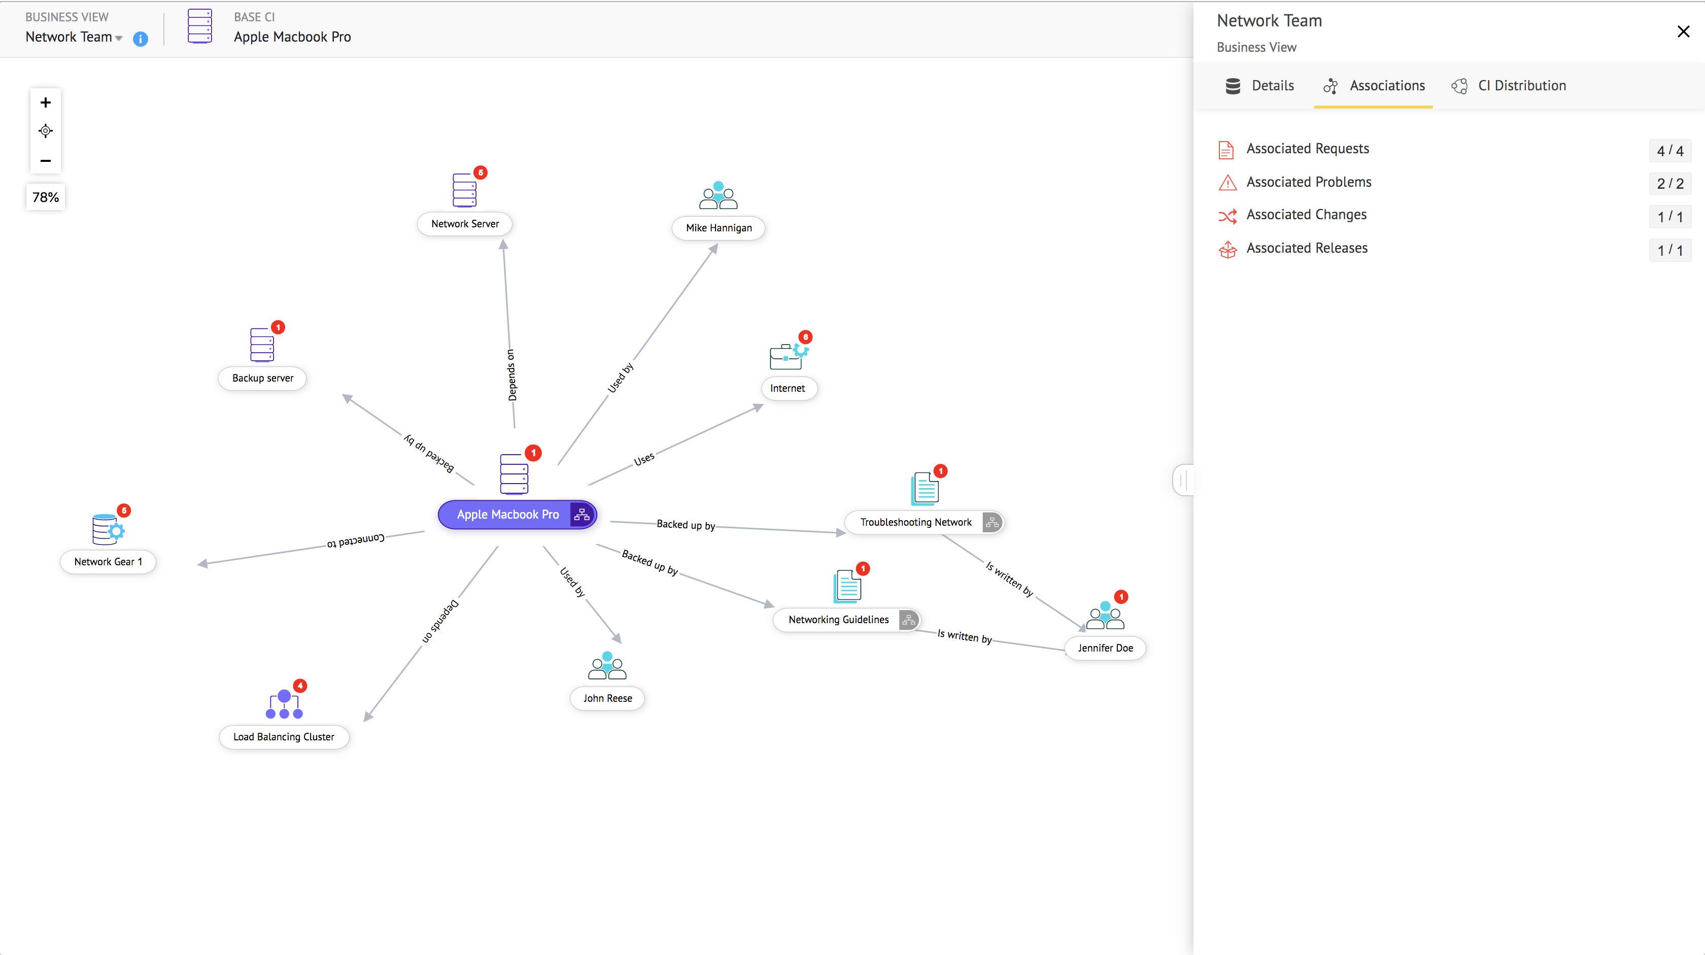Collapse the side panel with handle

click(x=1183, y=480)
